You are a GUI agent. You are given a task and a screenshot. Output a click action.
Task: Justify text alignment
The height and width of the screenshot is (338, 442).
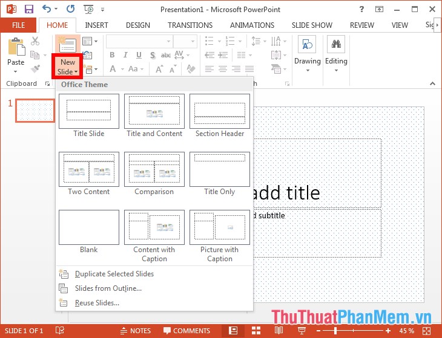click(x=249, y=69)
